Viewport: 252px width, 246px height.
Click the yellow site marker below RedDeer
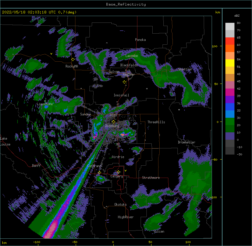(125, 82)
